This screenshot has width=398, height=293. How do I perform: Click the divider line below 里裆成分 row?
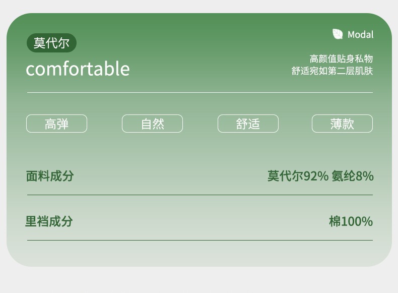[200, 240]
